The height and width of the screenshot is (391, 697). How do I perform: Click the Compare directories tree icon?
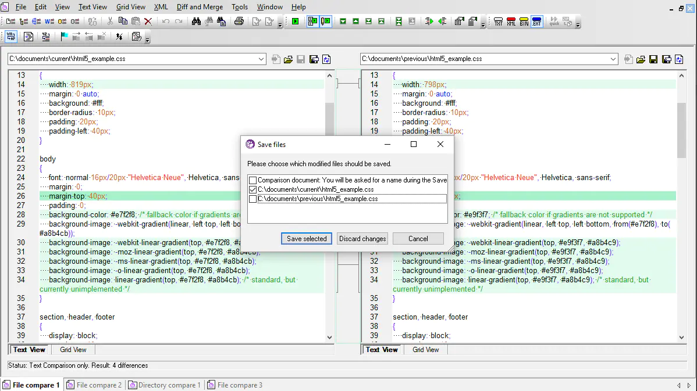(23, 21)
